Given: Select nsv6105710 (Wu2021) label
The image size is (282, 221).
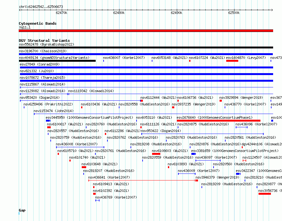Looking at the screenshot, I should click(x=75, y=151).
